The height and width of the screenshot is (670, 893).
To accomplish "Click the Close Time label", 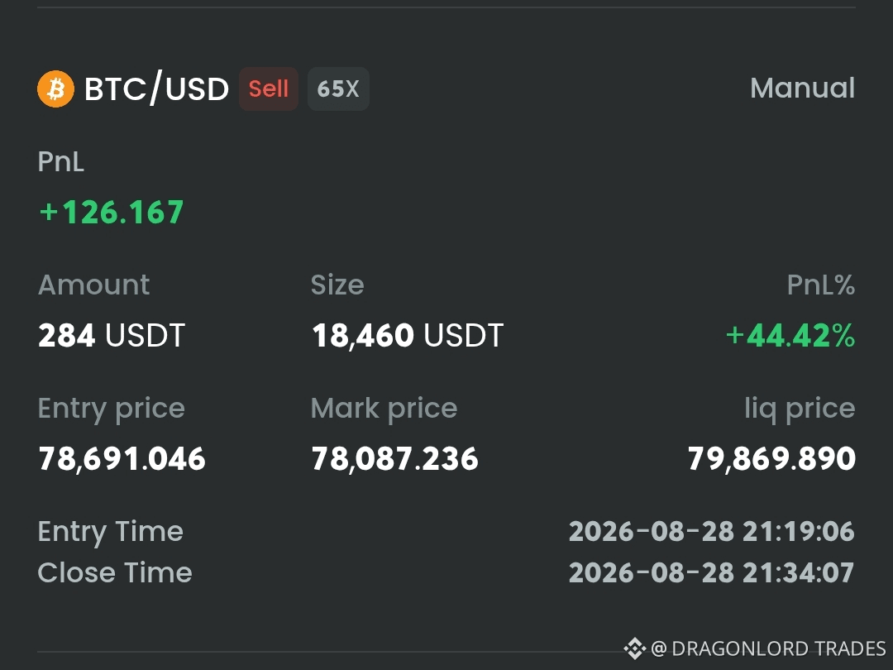I will click(x=115, y=572).
